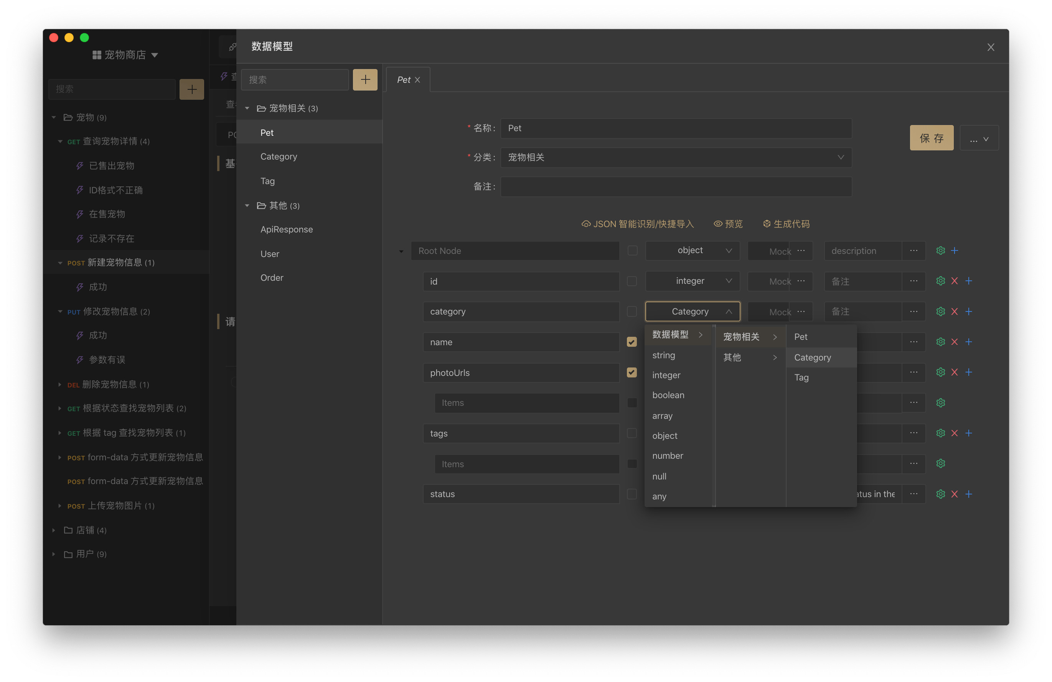Image resolution: width=1052 pixels, height=682 pixels.
Task: Select ApiResponse model in tree
Action: point(287,229)
